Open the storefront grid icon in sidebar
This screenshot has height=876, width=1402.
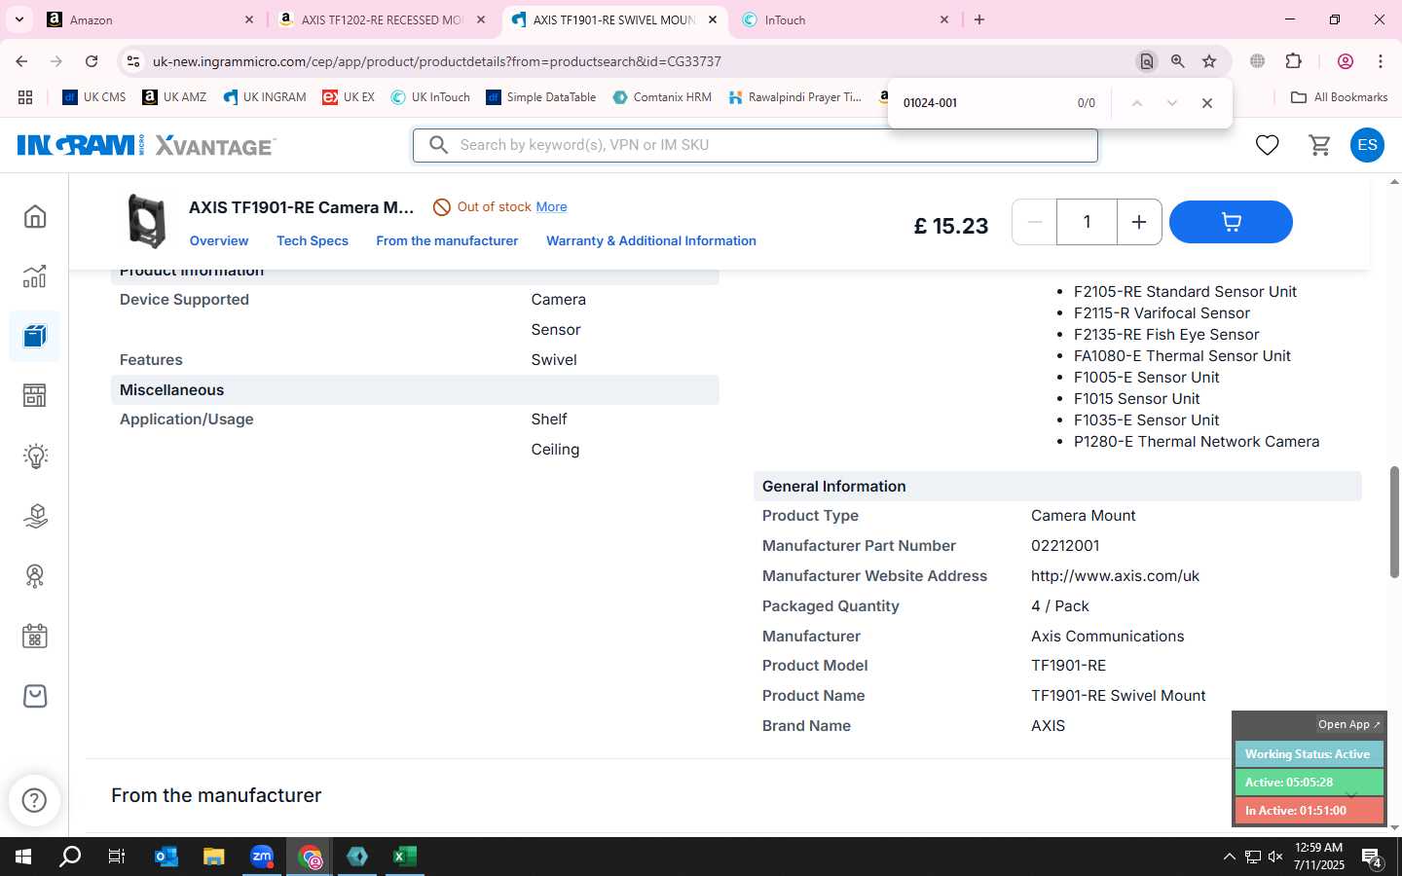[35, 396]
